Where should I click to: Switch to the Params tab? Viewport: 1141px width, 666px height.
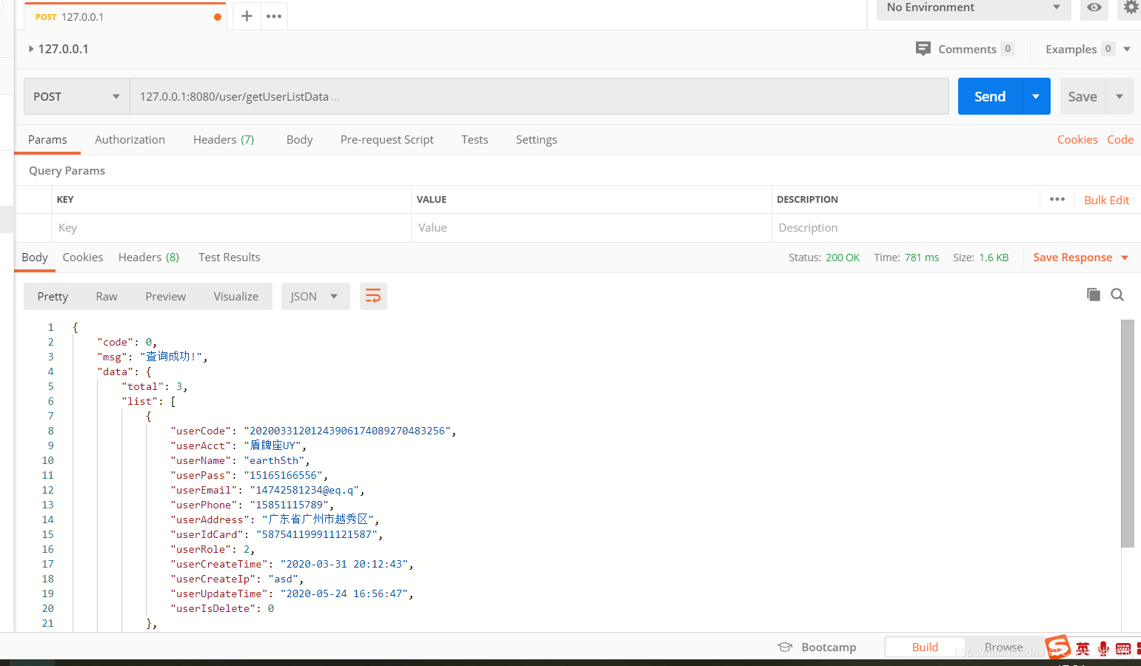47,139
